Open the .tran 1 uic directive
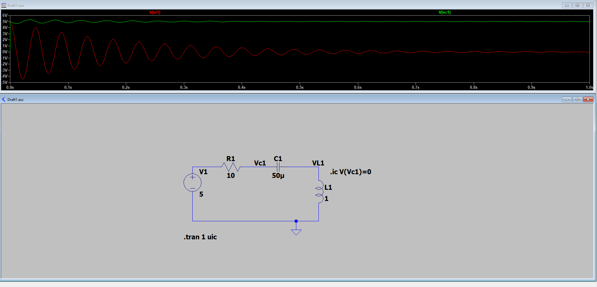Image resolution: width=597 pixels, height=287 pixels. [200, 237]
